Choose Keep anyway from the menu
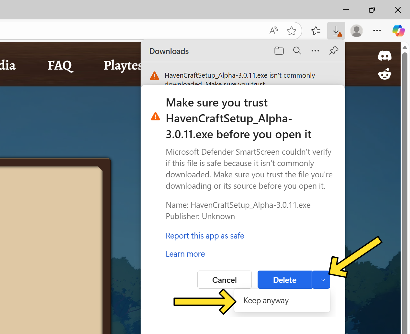The height and width of the screenshot is (334, 410). click(266, 301)
